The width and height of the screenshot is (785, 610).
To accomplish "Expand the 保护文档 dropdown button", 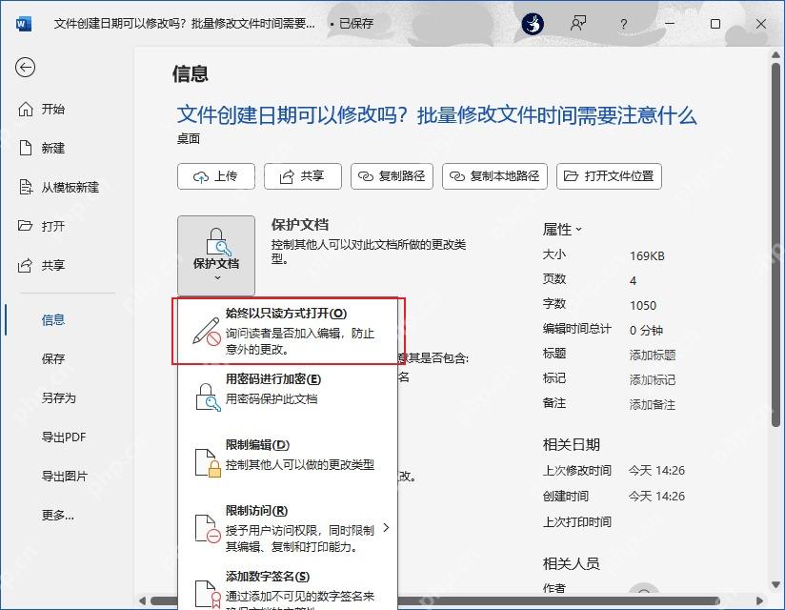I will click(x=216, y=255).
